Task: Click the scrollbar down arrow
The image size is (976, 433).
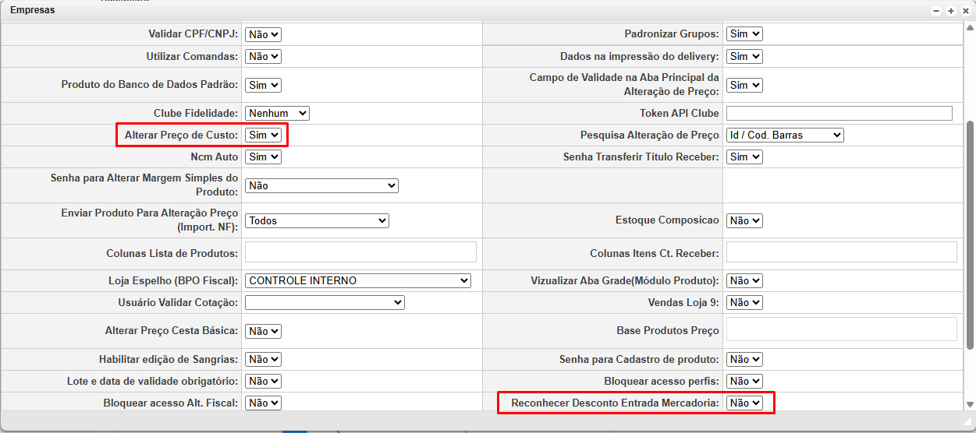Action: pos(970,404)
